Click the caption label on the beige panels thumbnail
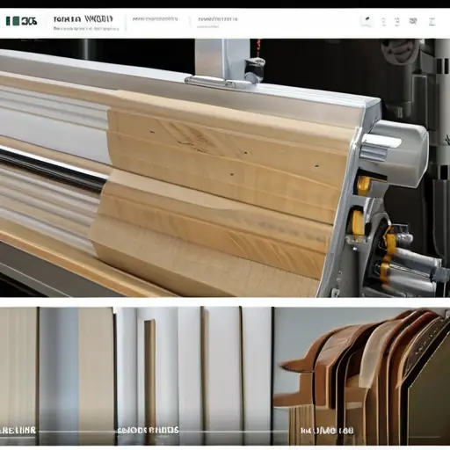 point(18,431)
